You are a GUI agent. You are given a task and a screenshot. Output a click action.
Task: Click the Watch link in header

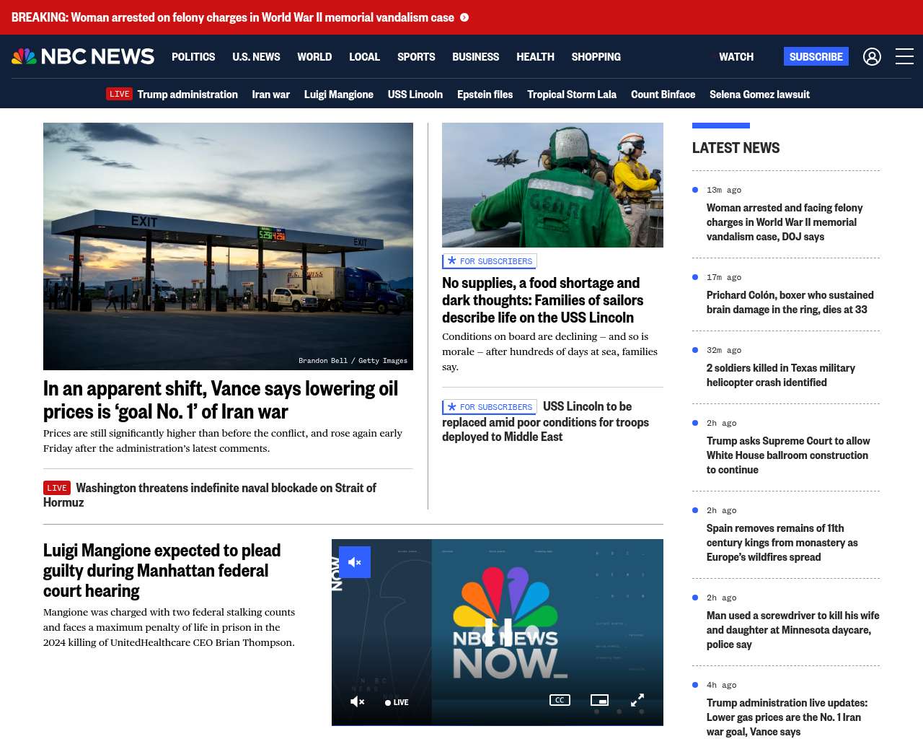point(736,56)
